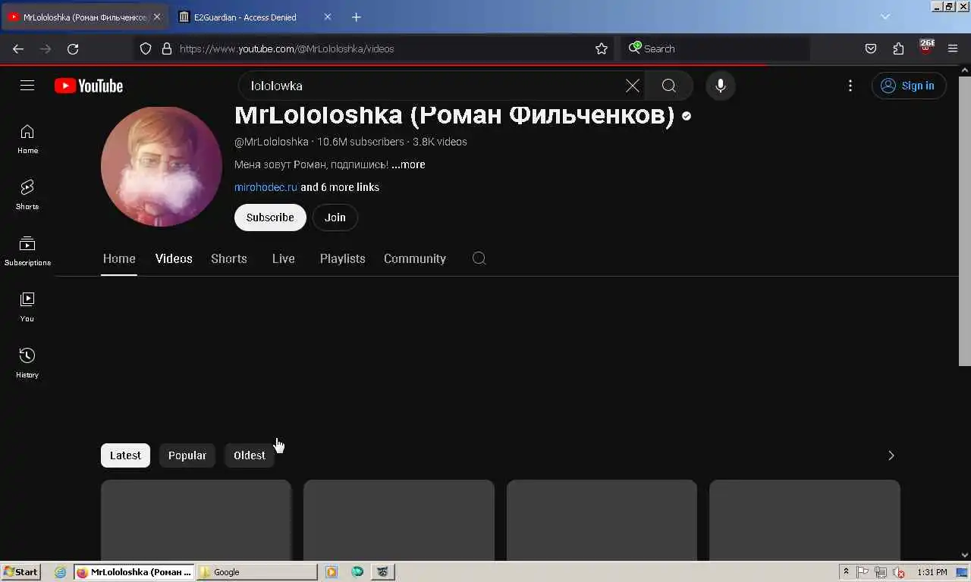This screenshot has width=971, height=582.
Task: Open History in the left sidebar
Action: [x=27, y=363]
